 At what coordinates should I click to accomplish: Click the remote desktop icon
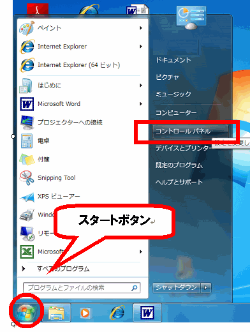[27, 234]
